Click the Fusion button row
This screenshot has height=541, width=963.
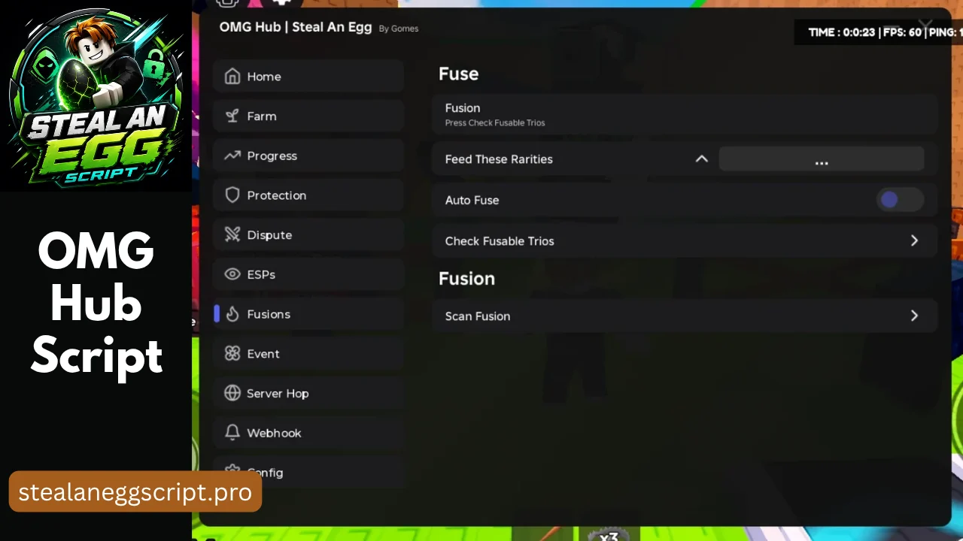[684, 114]
